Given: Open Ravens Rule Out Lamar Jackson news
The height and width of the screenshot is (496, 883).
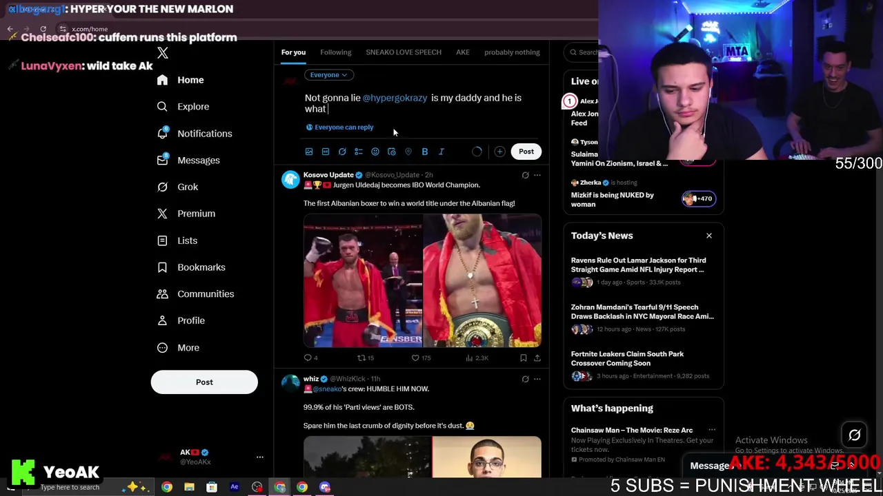Looking at the screenshot, I should (643, 271).
